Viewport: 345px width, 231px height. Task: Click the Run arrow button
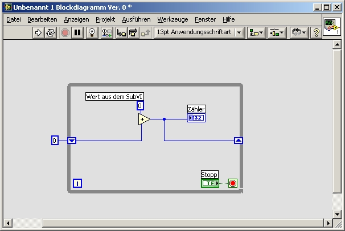pos(38,33)
